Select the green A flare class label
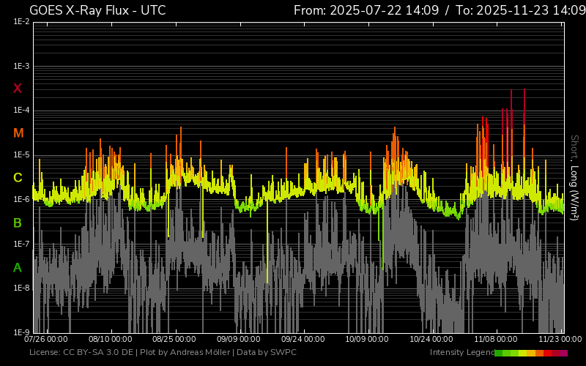 (18, 268)
